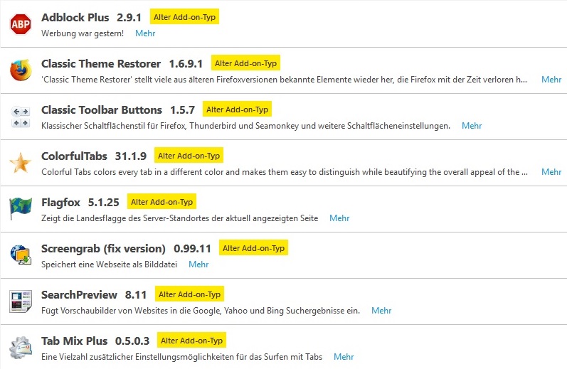Click the Adblock Plus ABP stop-sign icon
The image size is (567, 369).
click(x=20, y=24)
